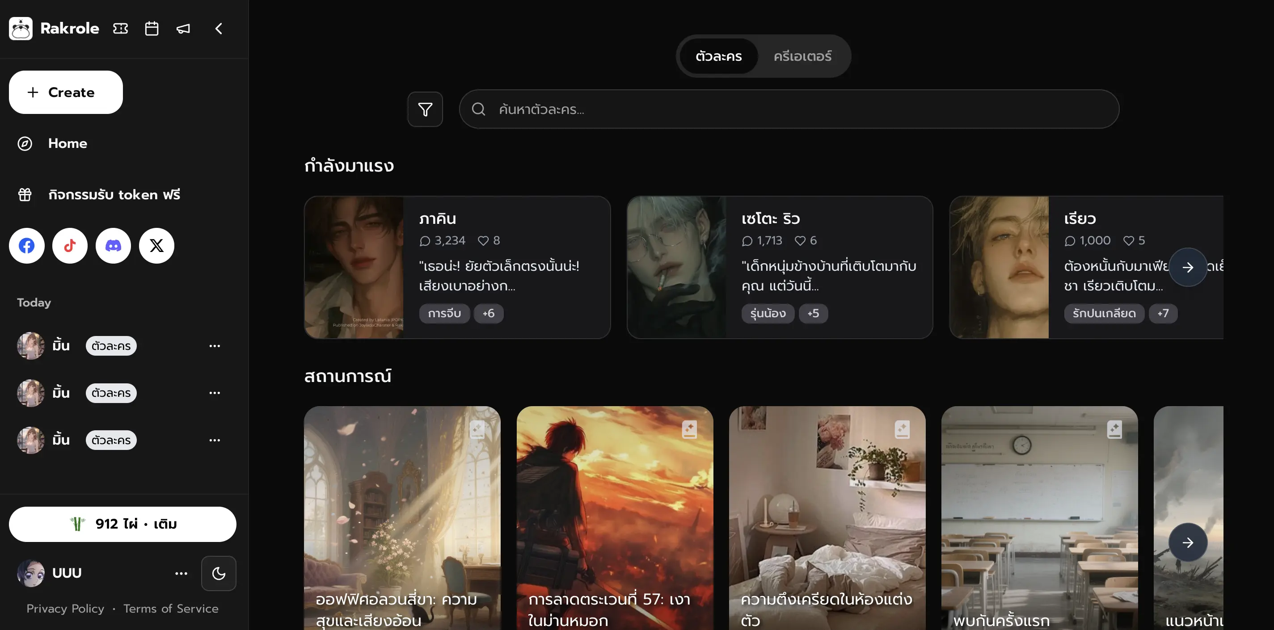Click the Create button

[x=66, y=92]
